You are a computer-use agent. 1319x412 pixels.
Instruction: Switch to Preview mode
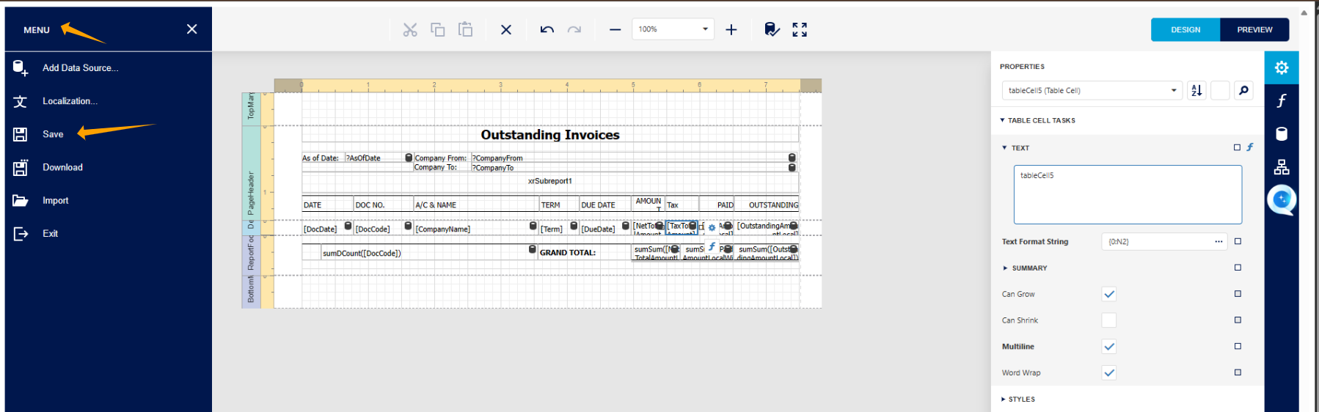pyautogui.click(x=1254, y=30)
